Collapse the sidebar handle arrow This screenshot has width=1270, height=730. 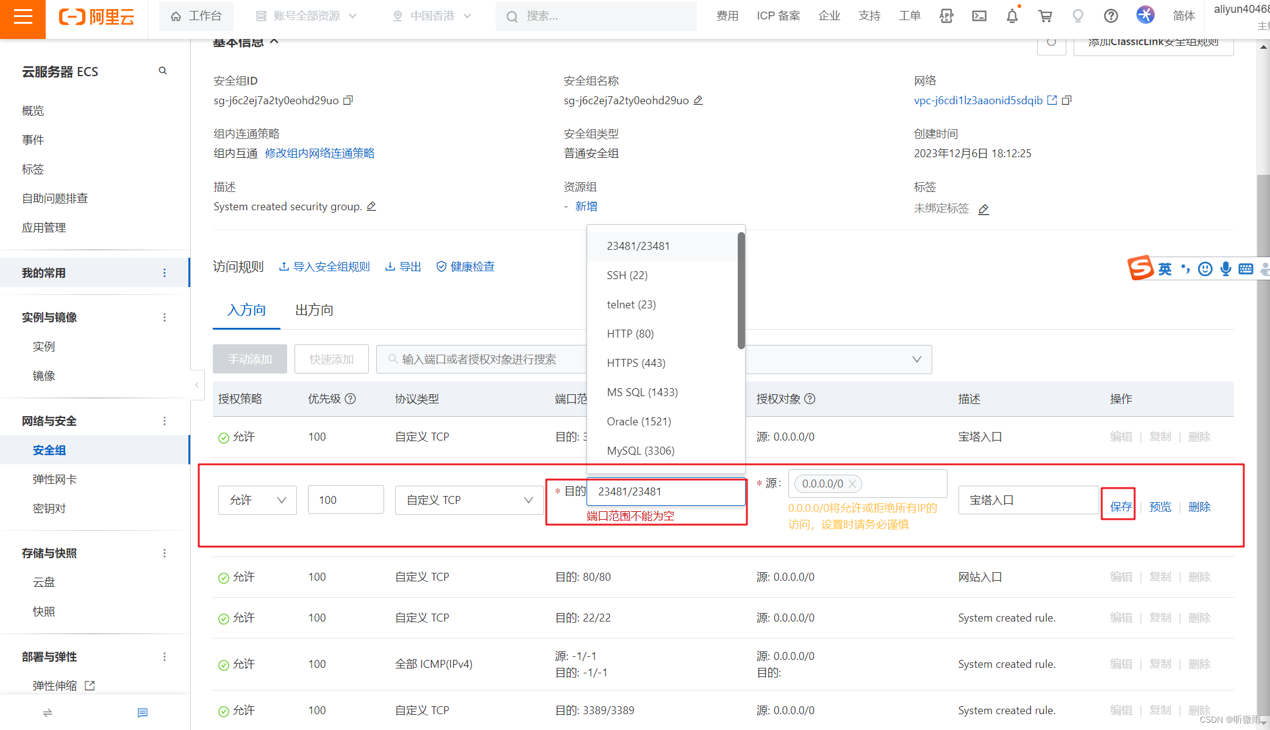coord(196,385)
